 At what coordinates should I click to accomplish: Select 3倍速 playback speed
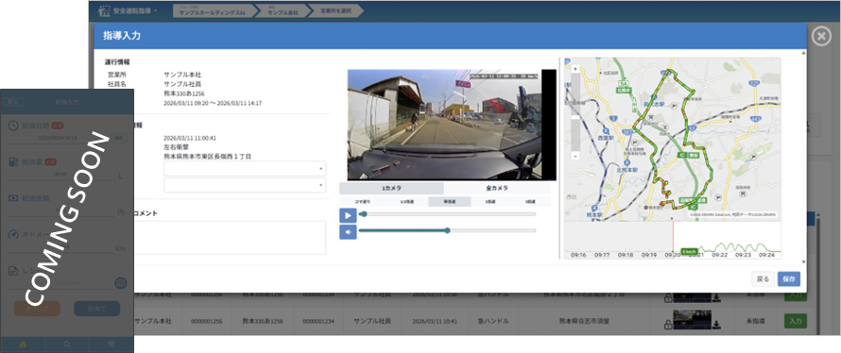tap(530, 202)
